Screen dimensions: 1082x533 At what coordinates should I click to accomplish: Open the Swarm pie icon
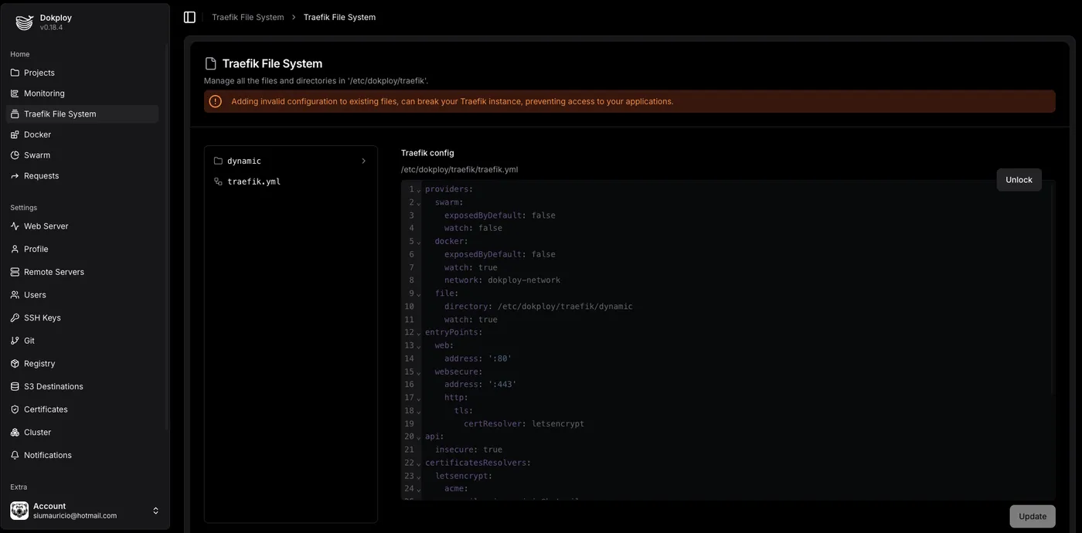[15, 155]
